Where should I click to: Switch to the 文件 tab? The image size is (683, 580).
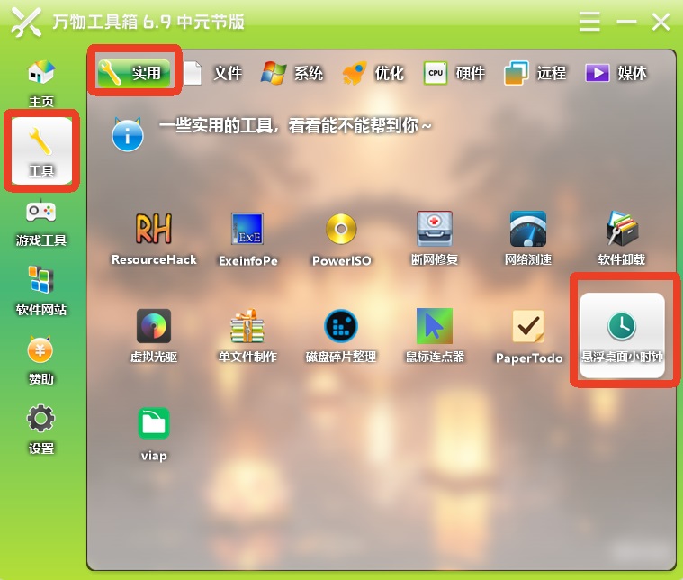click(213, 73)
